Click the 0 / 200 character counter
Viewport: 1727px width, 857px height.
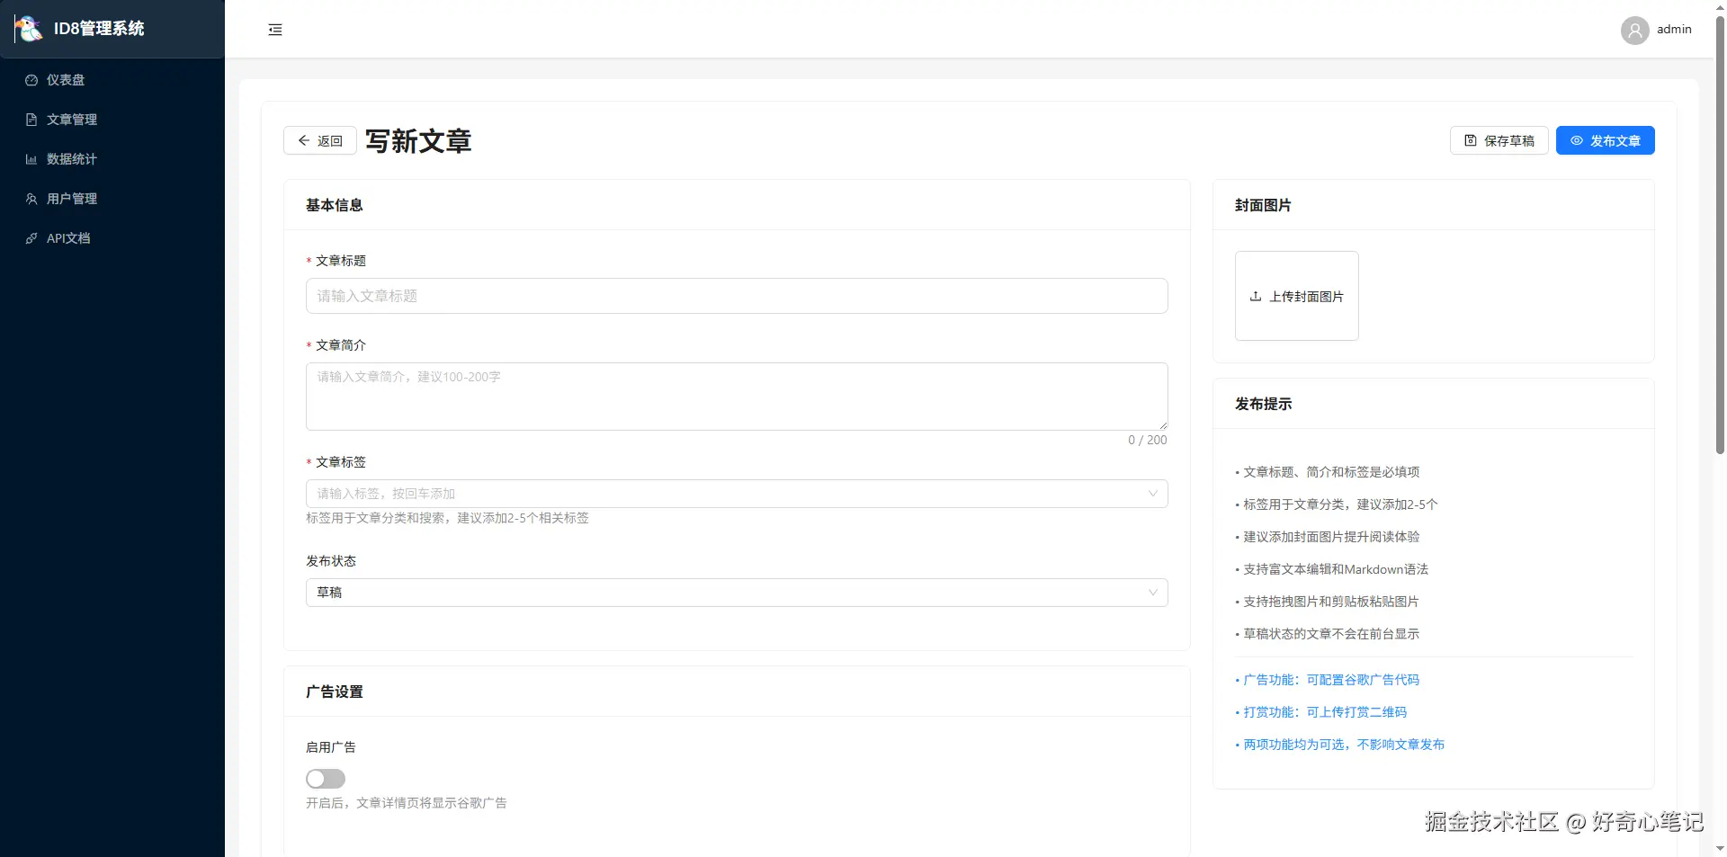(1148, 440)
